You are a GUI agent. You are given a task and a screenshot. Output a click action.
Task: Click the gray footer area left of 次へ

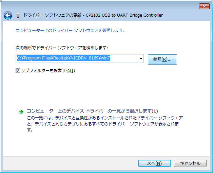pyautogui.click(x=68, y=163)
